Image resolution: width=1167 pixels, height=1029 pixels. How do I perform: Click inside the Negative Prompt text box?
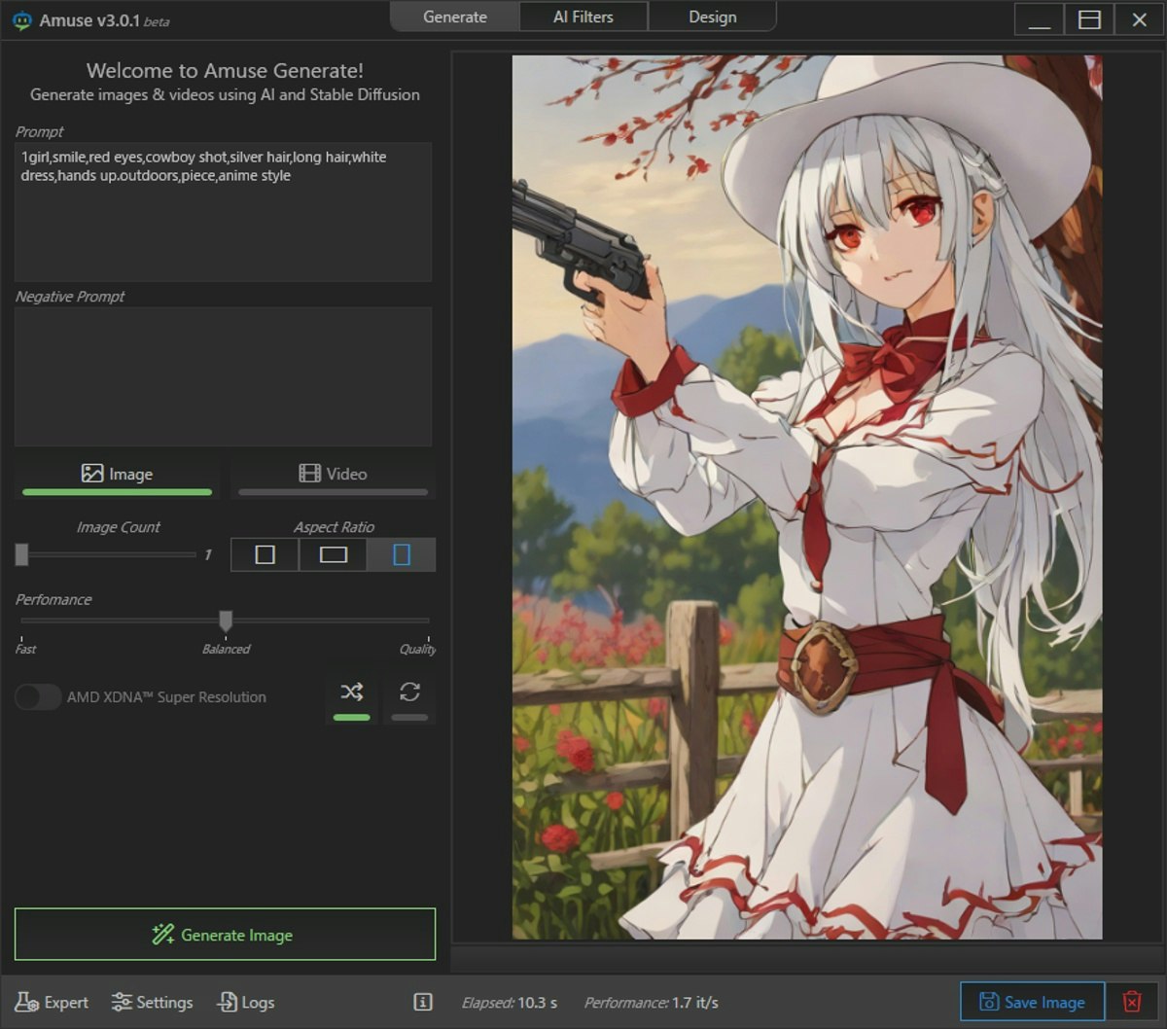223,376
